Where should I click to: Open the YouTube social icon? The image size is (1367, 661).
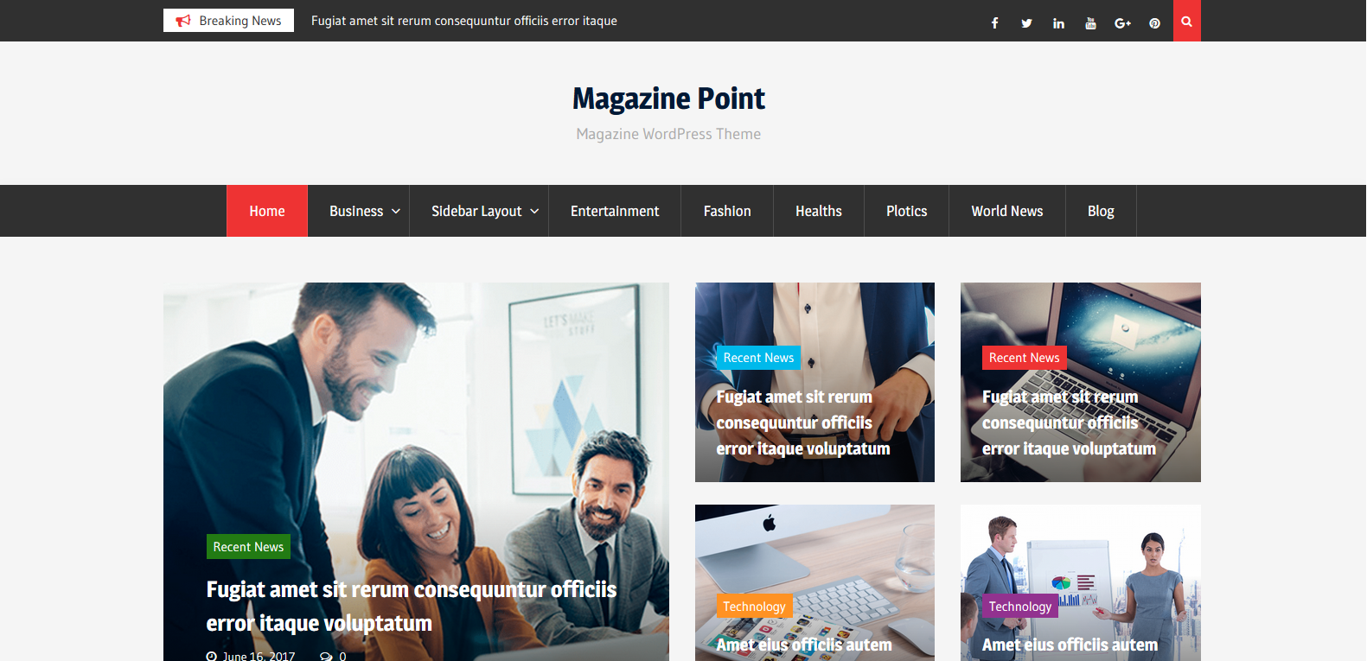coord(1090,23)
